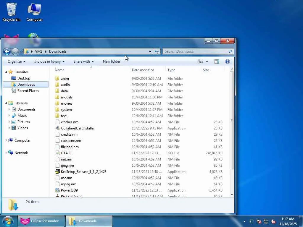
Task: Click the muted volume tray icon
Action: 273,221
